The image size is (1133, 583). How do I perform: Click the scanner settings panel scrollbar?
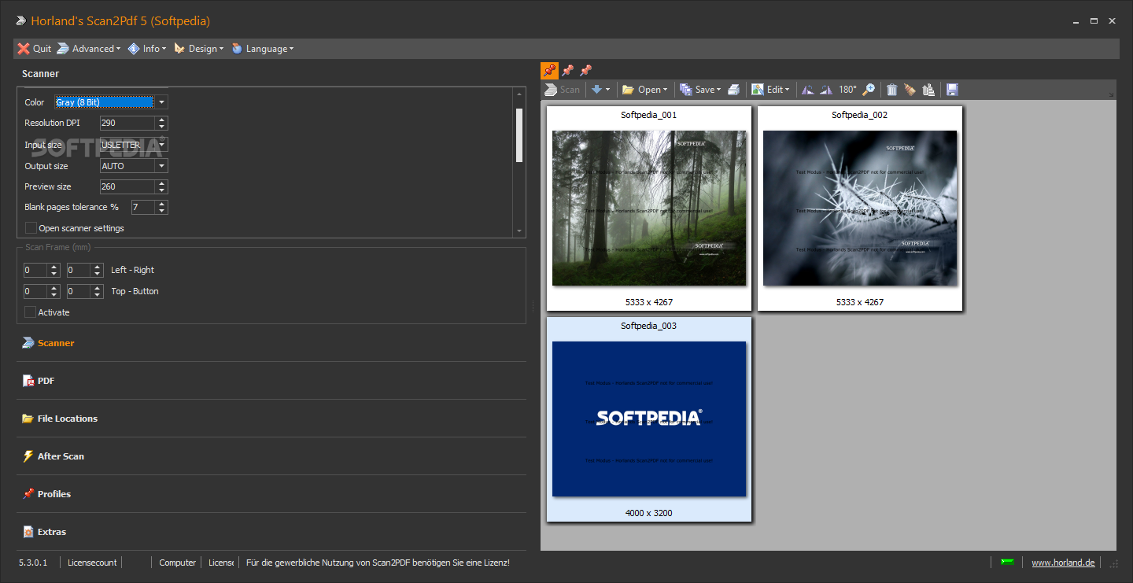[519, 135]
